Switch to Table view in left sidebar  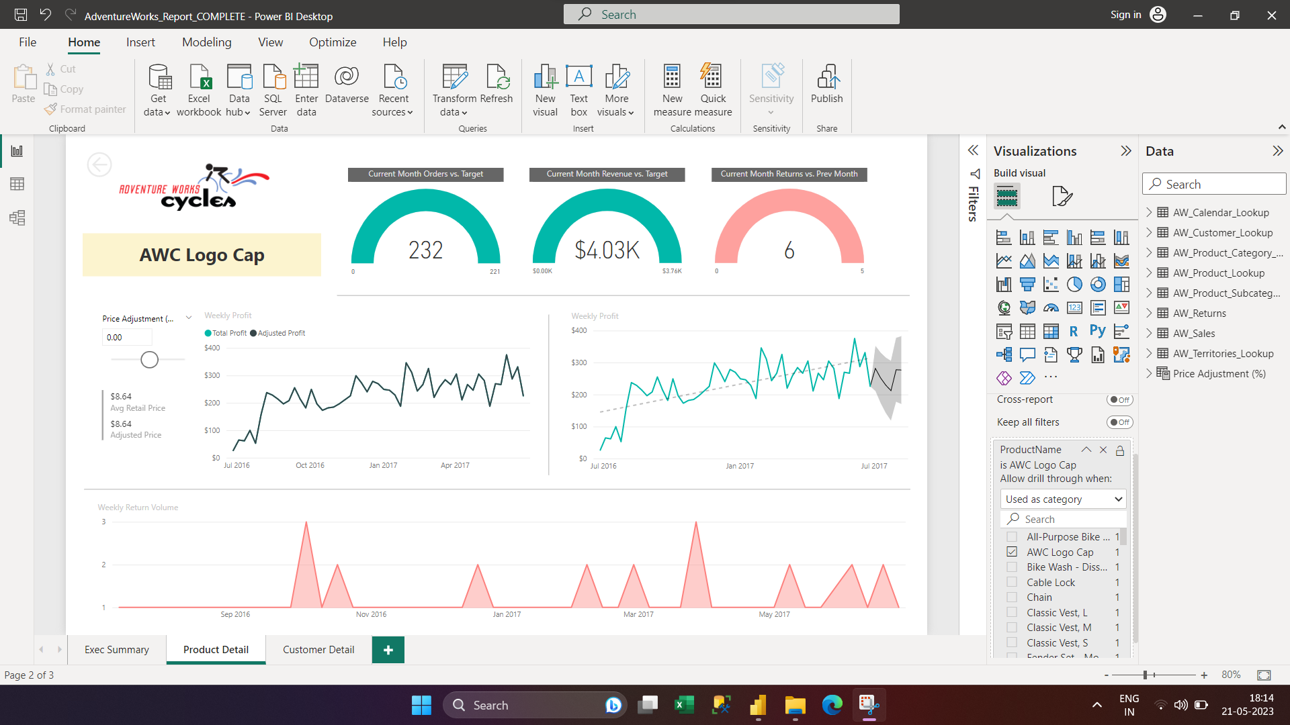[17, 184]
